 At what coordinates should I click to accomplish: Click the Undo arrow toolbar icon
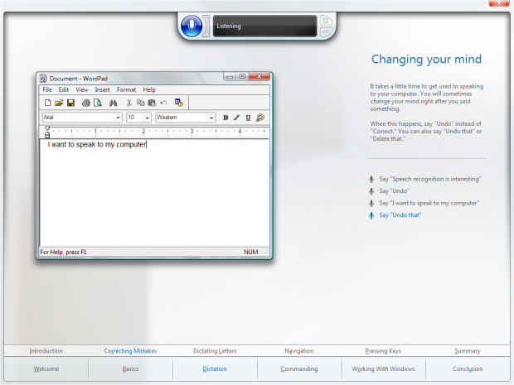[x=163, y=103]
